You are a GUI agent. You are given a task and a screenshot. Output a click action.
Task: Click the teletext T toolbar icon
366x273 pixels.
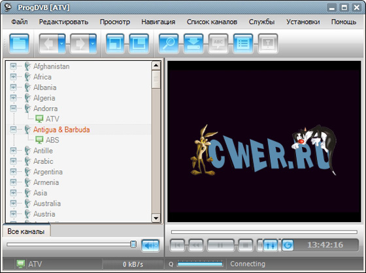268,44
